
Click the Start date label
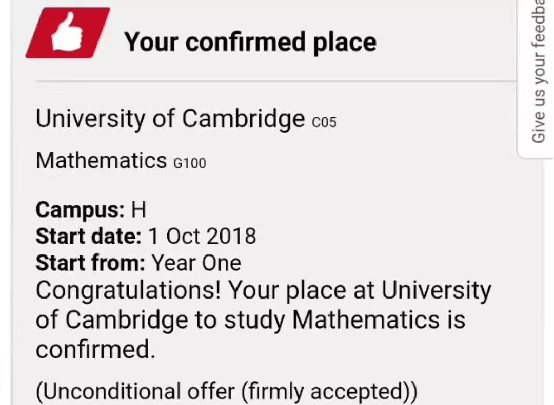click(x=88, y=236)
